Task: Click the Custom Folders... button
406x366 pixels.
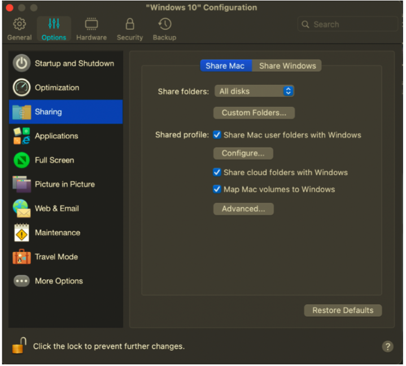Action: click(254, 113)
